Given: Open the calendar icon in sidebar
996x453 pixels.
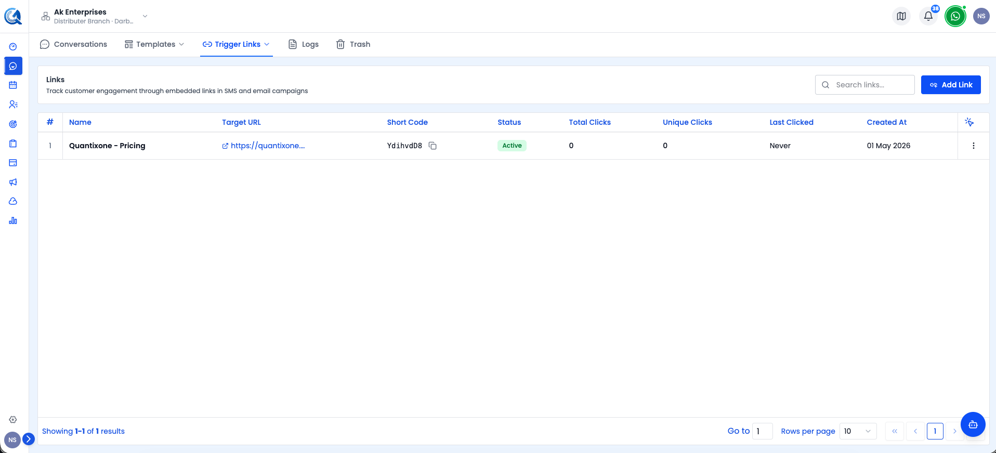Looking at the screenshot, I should 13,85.
